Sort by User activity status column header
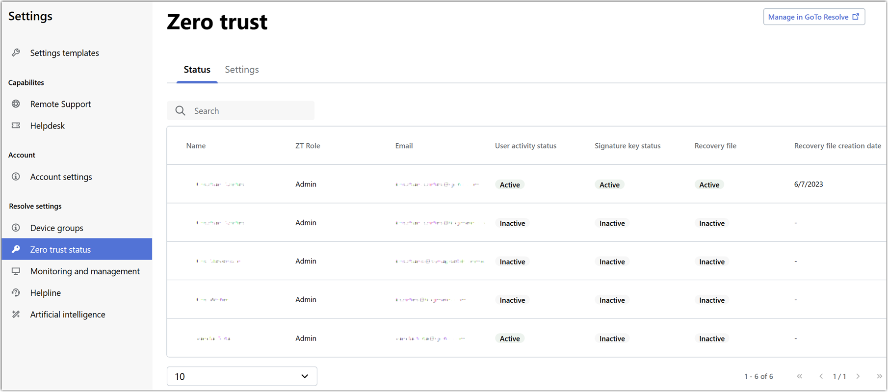Screen dimensions: 888x392 [x=525, y=146]
